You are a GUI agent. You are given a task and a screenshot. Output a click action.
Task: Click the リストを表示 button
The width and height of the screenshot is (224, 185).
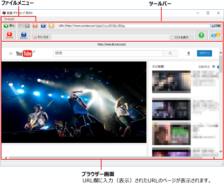(181, 37)
